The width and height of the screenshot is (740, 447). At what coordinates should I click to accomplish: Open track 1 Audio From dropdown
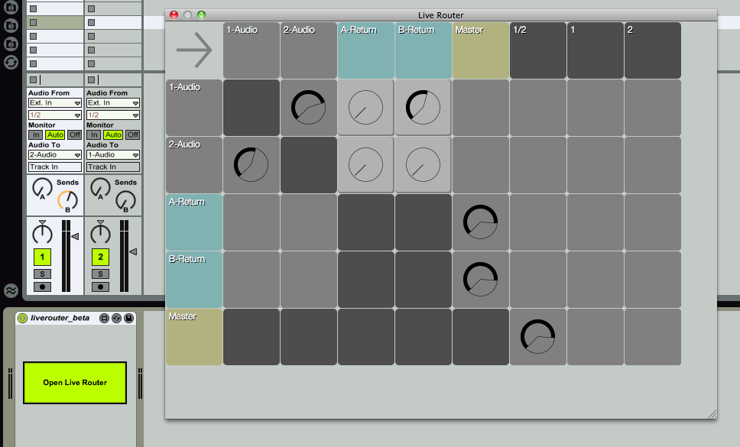coord(54,102)
